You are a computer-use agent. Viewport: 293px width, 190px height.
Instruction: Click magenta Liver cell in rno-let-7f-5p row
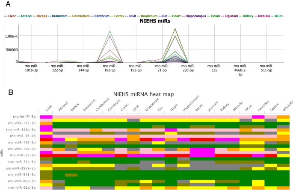coord(46,117)
